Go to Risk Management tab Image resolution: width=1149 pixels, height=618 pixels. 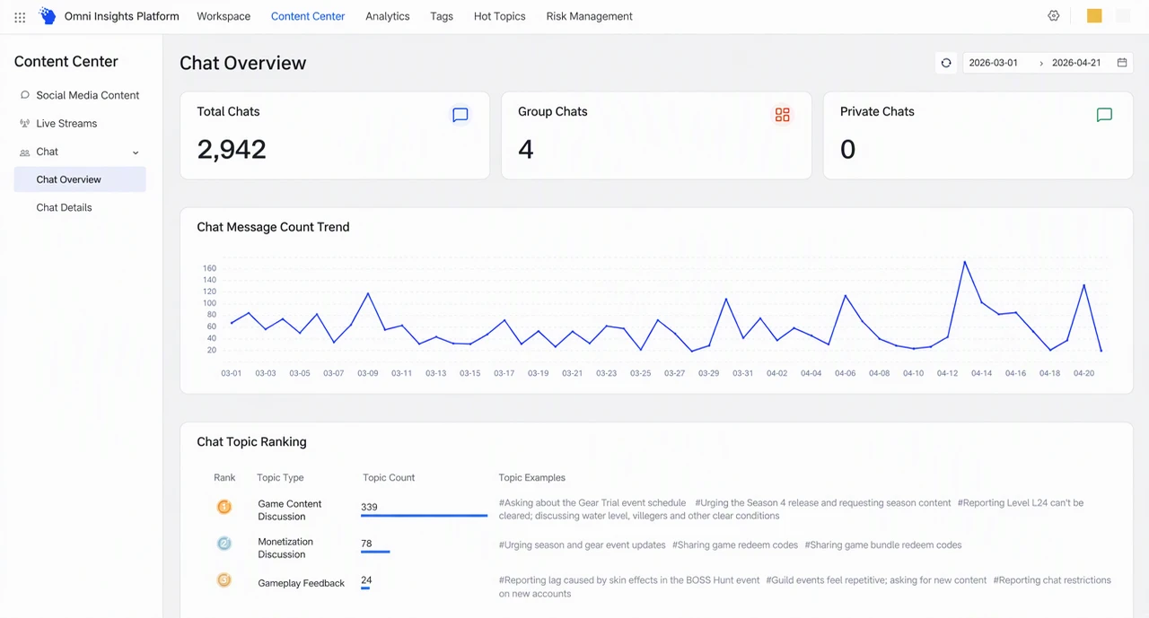589,16
